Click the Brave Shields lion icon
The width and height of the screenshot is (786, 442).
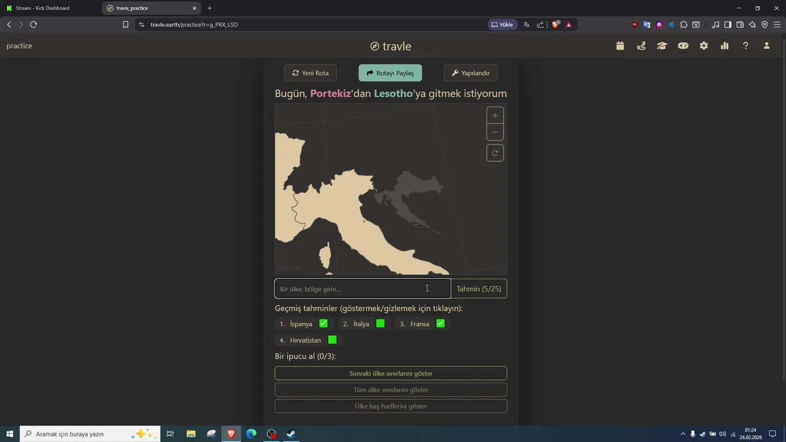tap(556, 25)
